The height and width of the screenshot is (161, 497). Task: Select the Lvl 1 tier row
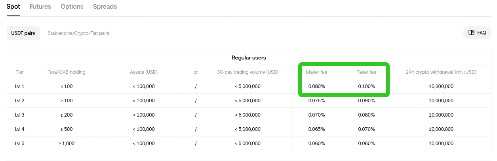249,86
